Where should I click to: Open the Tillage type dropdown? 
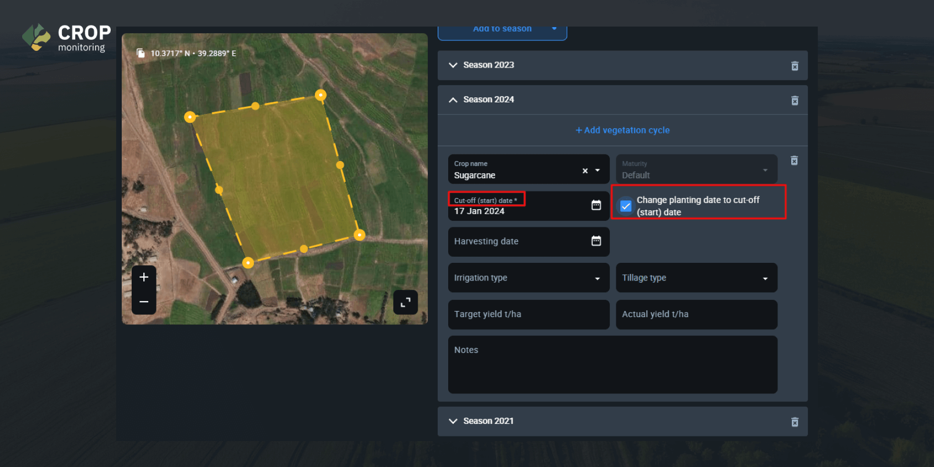click(697, 278)
